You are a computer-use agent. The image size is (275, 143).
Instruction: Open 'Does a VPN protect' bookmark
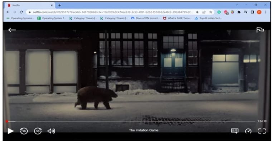[145, 18]
